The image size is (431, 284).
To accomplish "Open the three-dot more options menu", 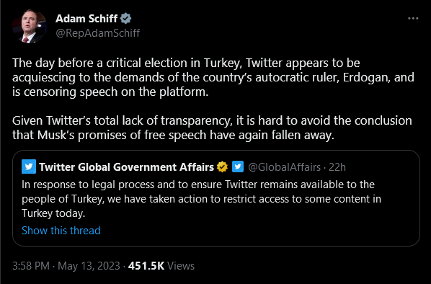I will click(x=413, y=19).
